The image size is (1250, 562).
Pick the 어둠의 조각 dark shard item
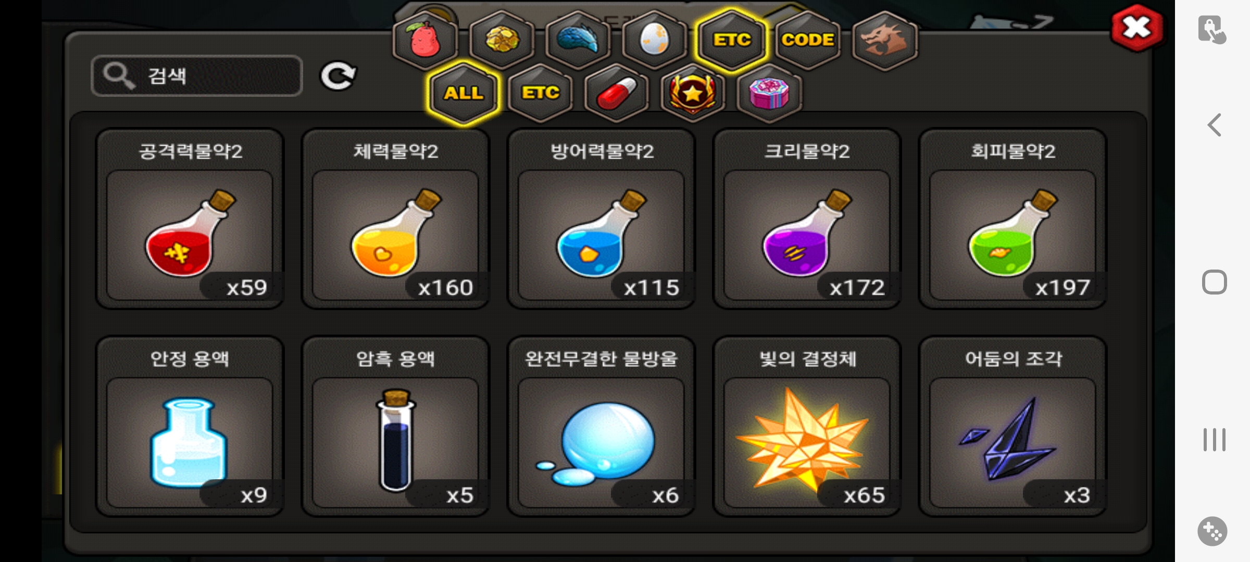pos(1013,427)
